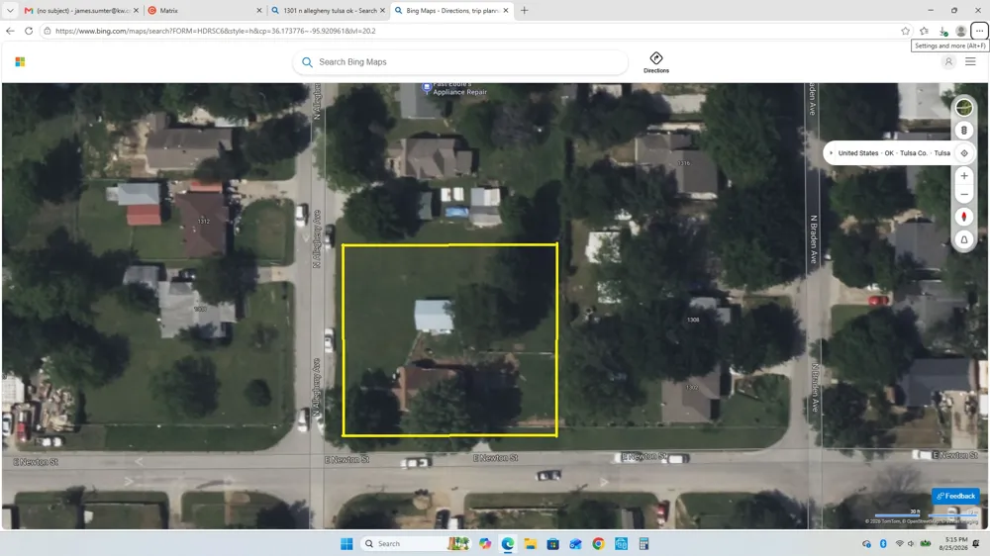The width and height of the screenshot is (990, 556).
Task: Reset map orientation with red compass
Action: click(x=964, y=217)
